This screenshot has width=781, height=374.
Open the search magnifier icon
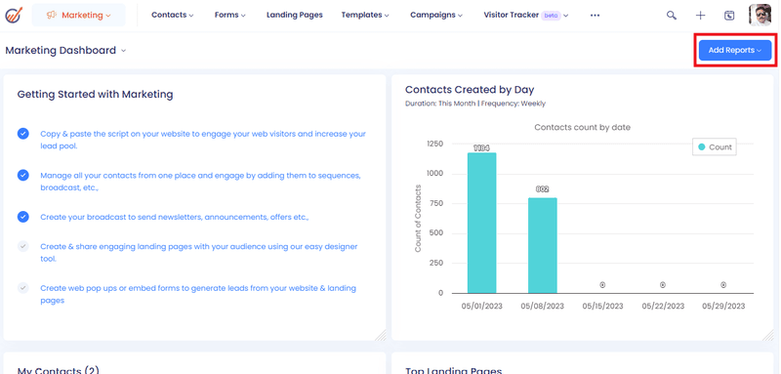click(x=672, y=16)
